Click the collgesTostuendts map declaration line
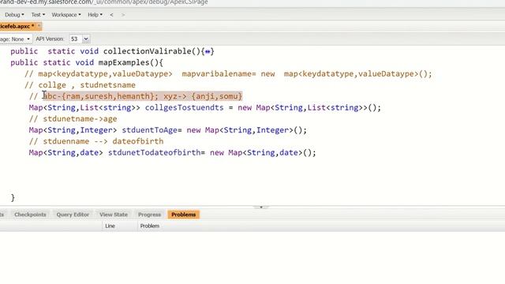The height and width of the screenshot is (284, 505). 205,107
